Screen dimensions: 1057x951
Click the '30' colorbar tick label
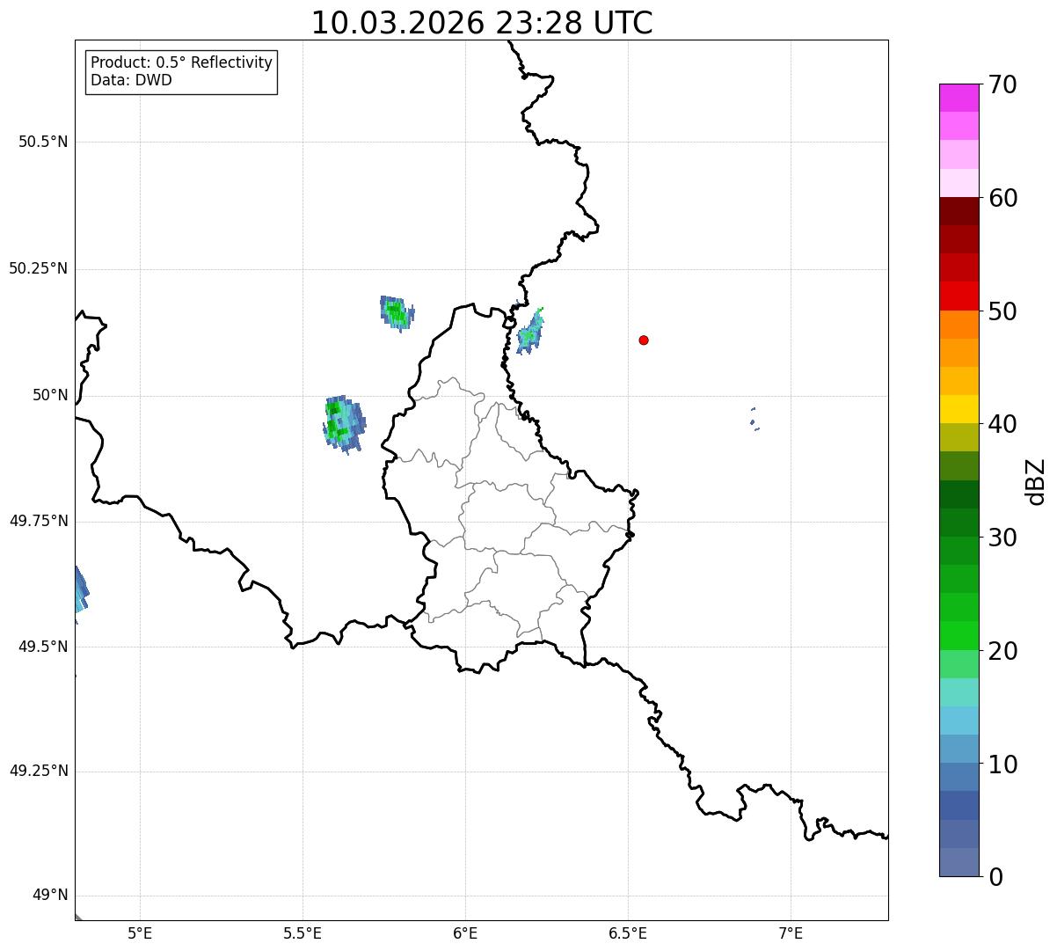[1002, 538]
